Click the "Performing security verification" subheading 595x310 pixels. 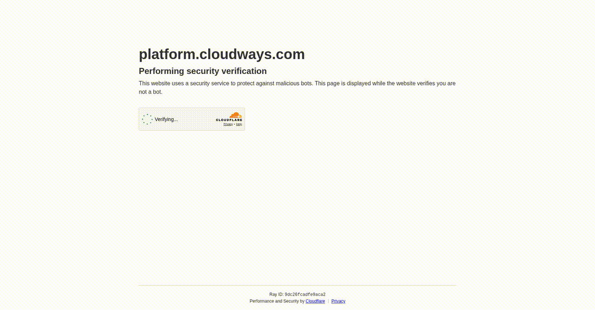[x=203, y=71]
